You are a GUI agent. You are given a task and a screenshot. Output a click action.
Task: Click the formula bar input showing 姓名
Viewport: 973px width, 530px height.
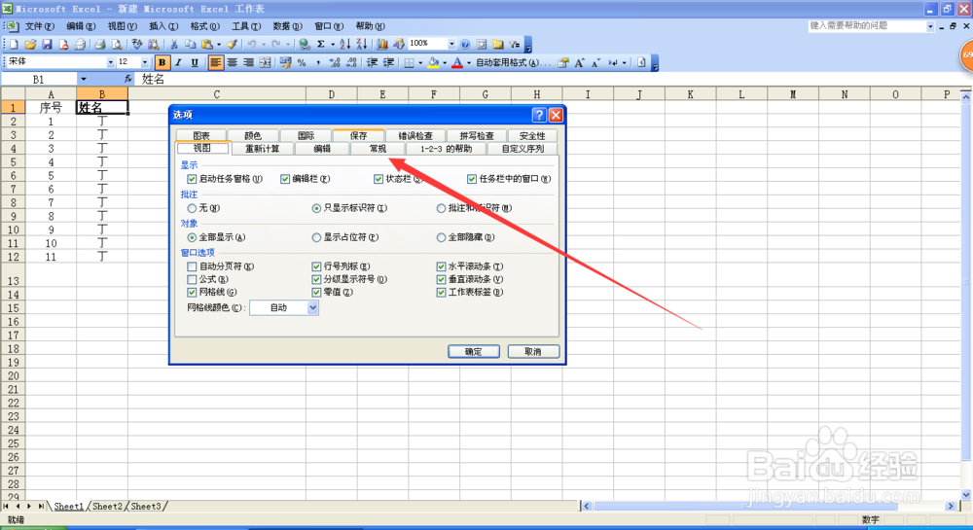point(553,80)
